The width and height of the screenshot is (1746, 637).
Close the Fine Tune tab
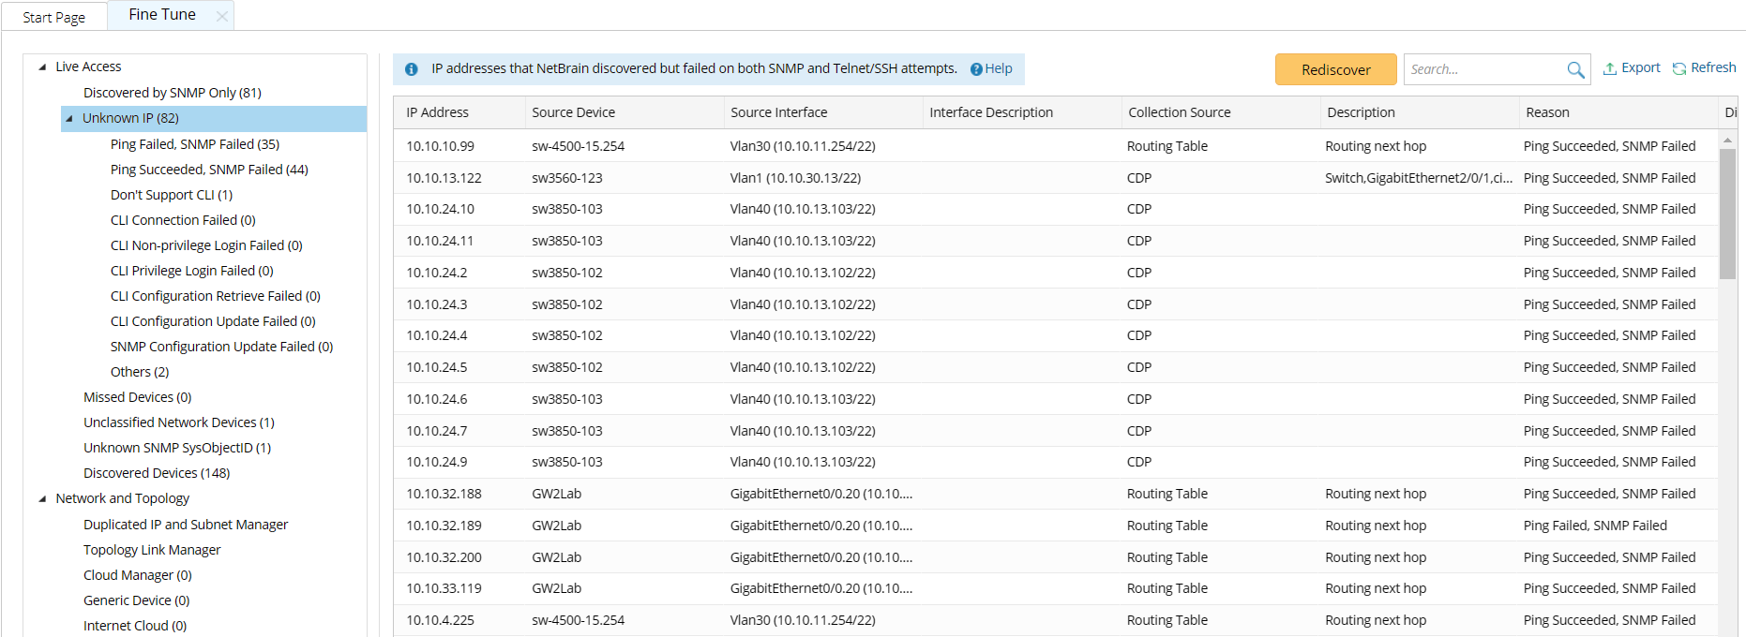pyautogui.click(x=222, y=16)
